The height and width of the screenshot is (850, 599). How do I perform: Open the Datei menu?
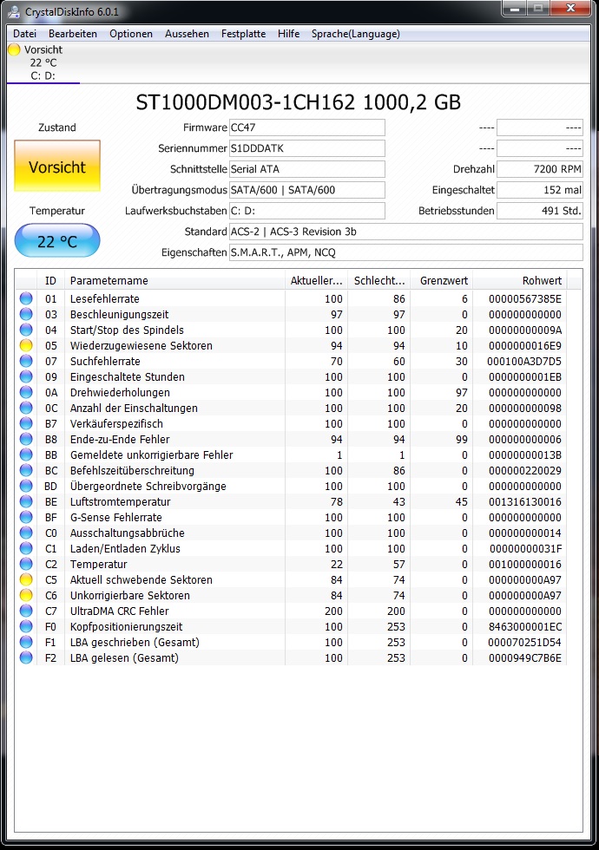pos(24,34)
